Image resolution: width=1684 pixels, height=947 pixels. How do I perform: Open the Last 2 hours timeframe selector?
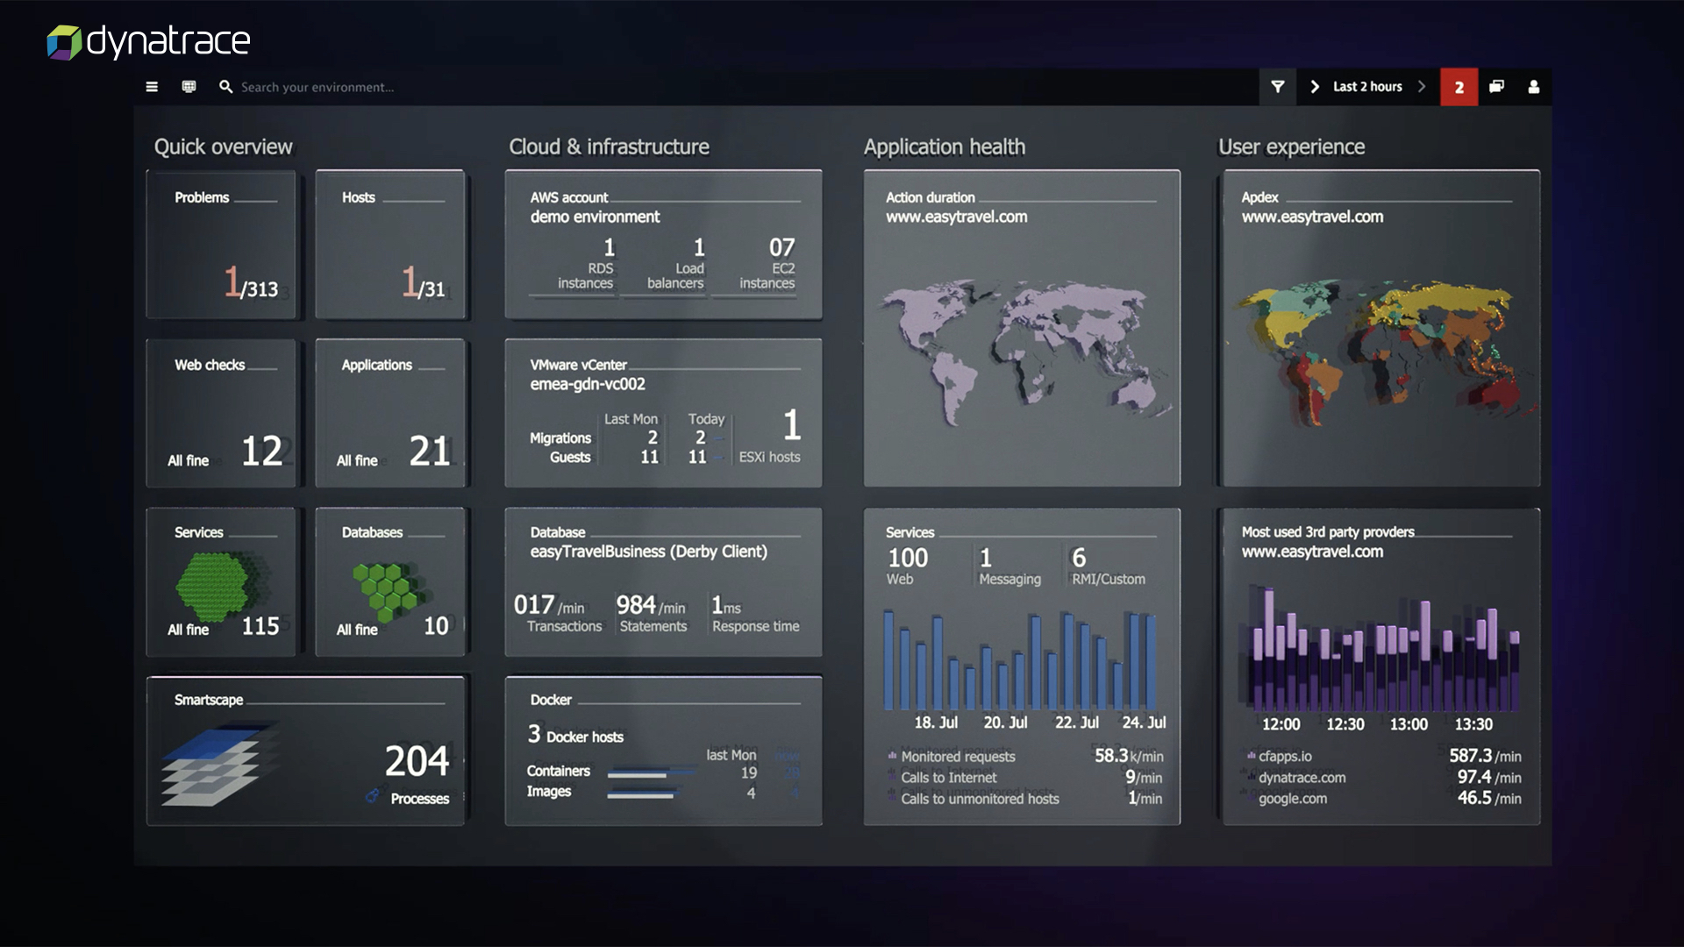(x=1367, y=87)
